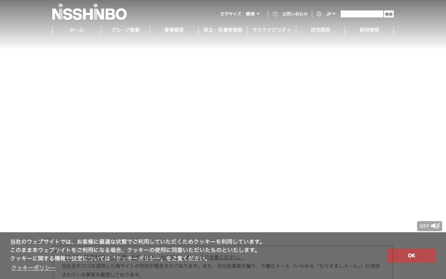
Task: Open the グループ概要 menu
Action: pos(125,30)
